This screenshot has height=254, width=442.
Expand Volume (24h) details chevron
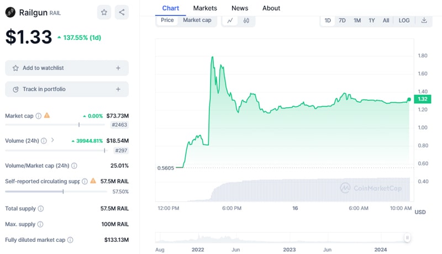coord(52,140)
